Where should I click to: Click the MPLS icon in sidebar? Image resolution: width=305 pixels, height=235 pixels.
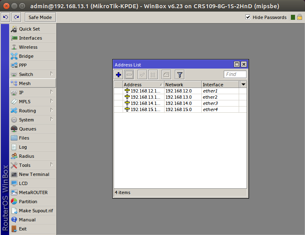[14, 102]
